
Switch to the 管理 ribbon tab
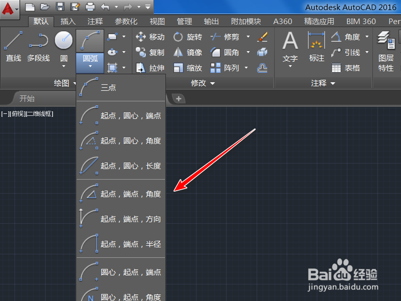click(x=184, y=21)
